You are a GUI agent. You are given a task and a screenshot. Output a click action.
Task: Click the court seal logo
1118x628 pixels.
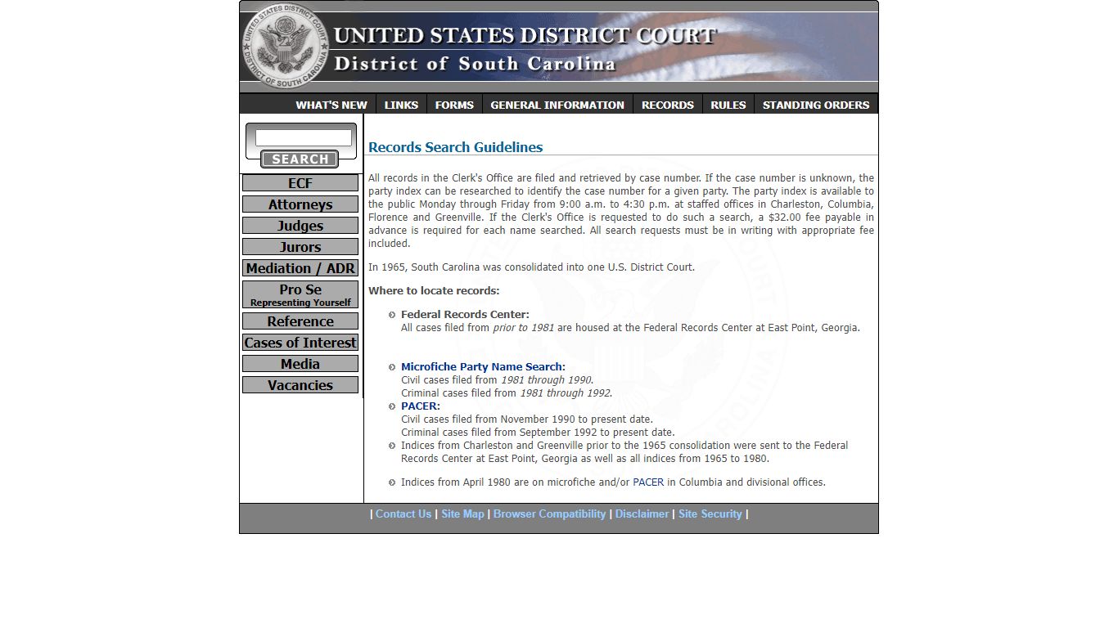coord(287,46)
